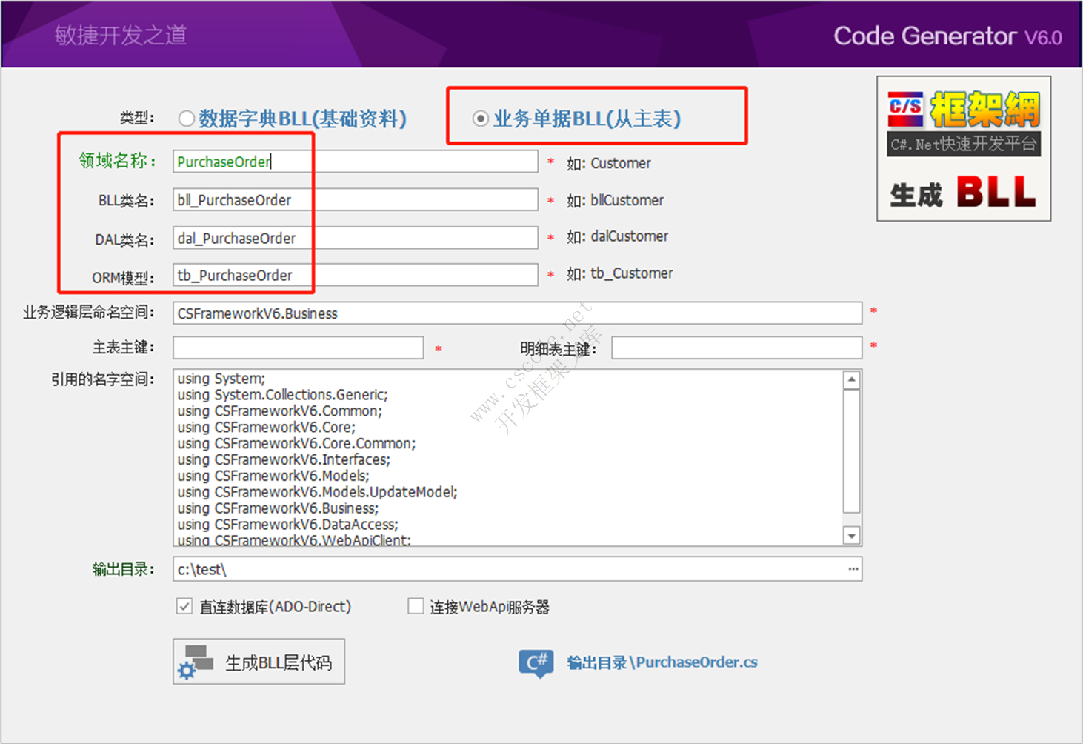Enable 连接WebApi服务器 checkbox
Screen dimensions: 1083x744
click(416, 606)
